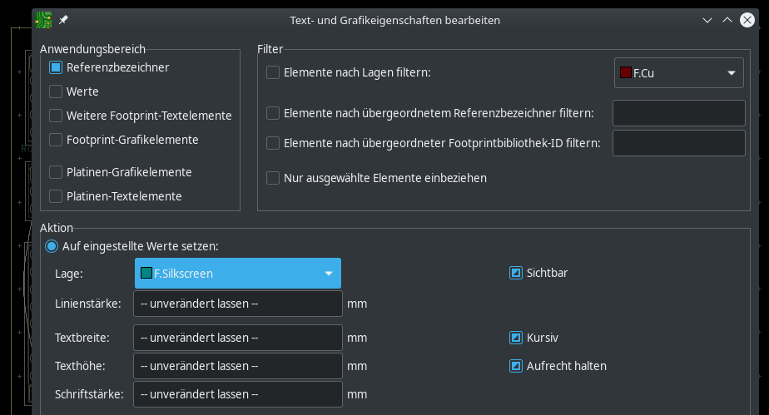Click the upward chevron in title bar
769x415 pixels.
pyautogui.click(x=727, y=20)
